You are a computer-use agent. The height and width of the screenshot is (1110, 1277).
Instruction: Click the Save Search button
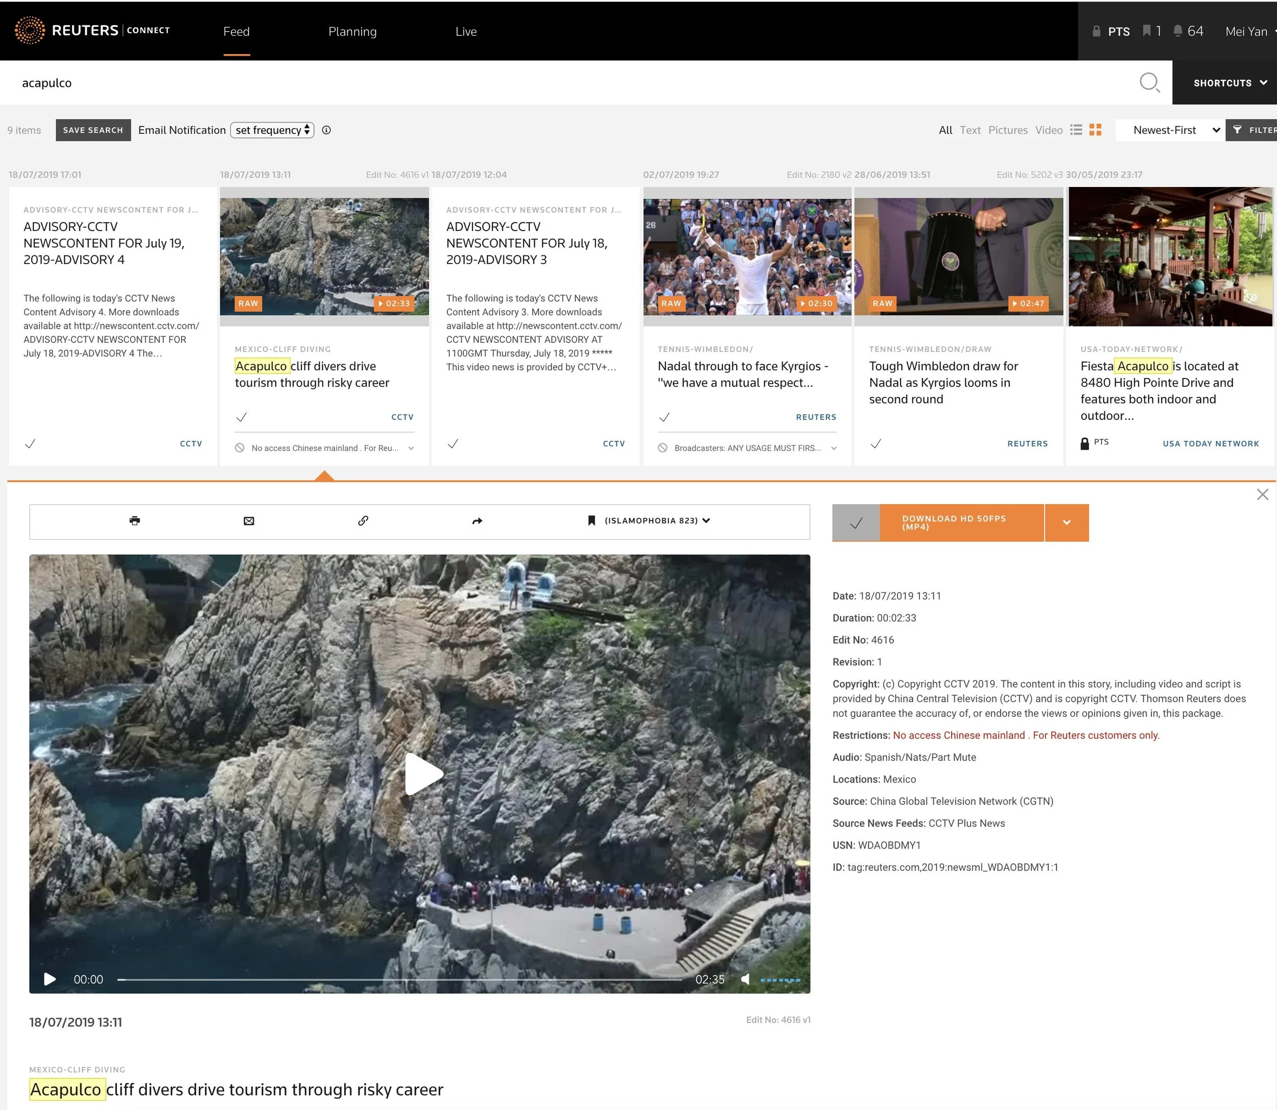[x=93, y=130]
